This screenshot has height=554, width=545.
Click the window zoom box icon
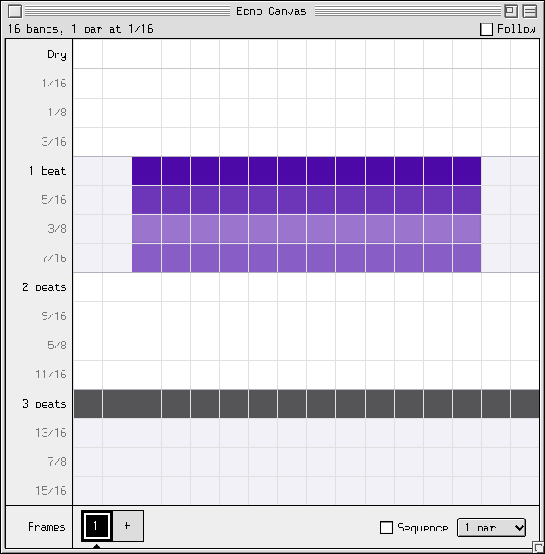[510, 11]
